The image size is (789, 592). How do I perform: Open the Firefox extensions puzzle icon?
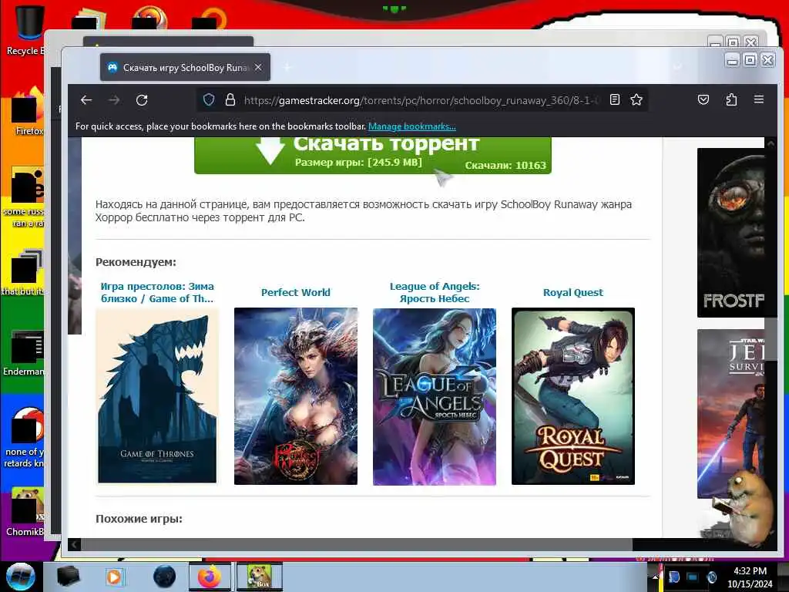coord(731,99)
